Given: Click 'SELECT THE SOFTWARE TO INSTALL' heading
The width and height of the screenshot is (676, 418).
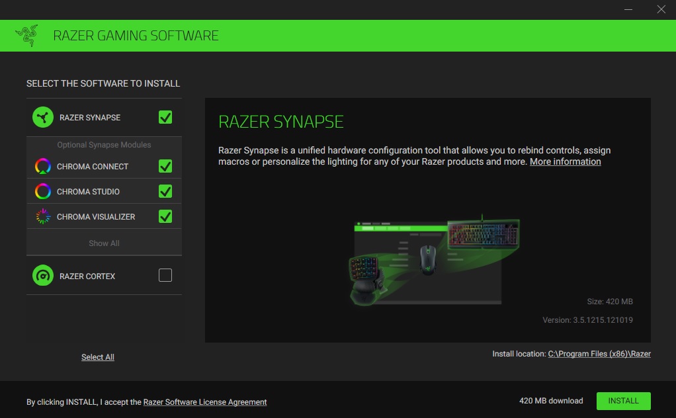Looking at the screenshot, I should 103,83.
